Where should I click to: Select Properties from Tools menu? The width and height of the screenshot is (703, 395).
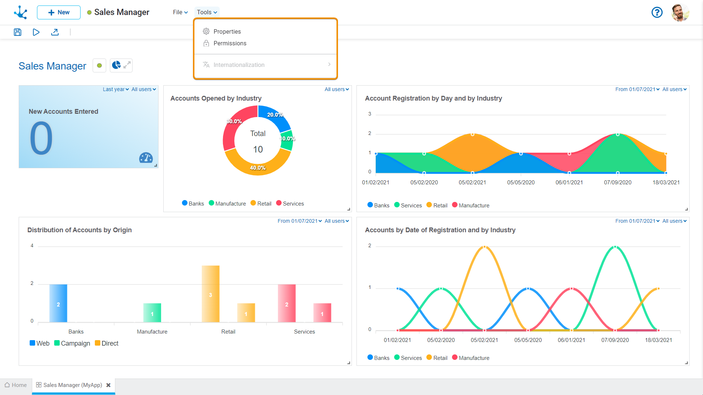[227, 31]
